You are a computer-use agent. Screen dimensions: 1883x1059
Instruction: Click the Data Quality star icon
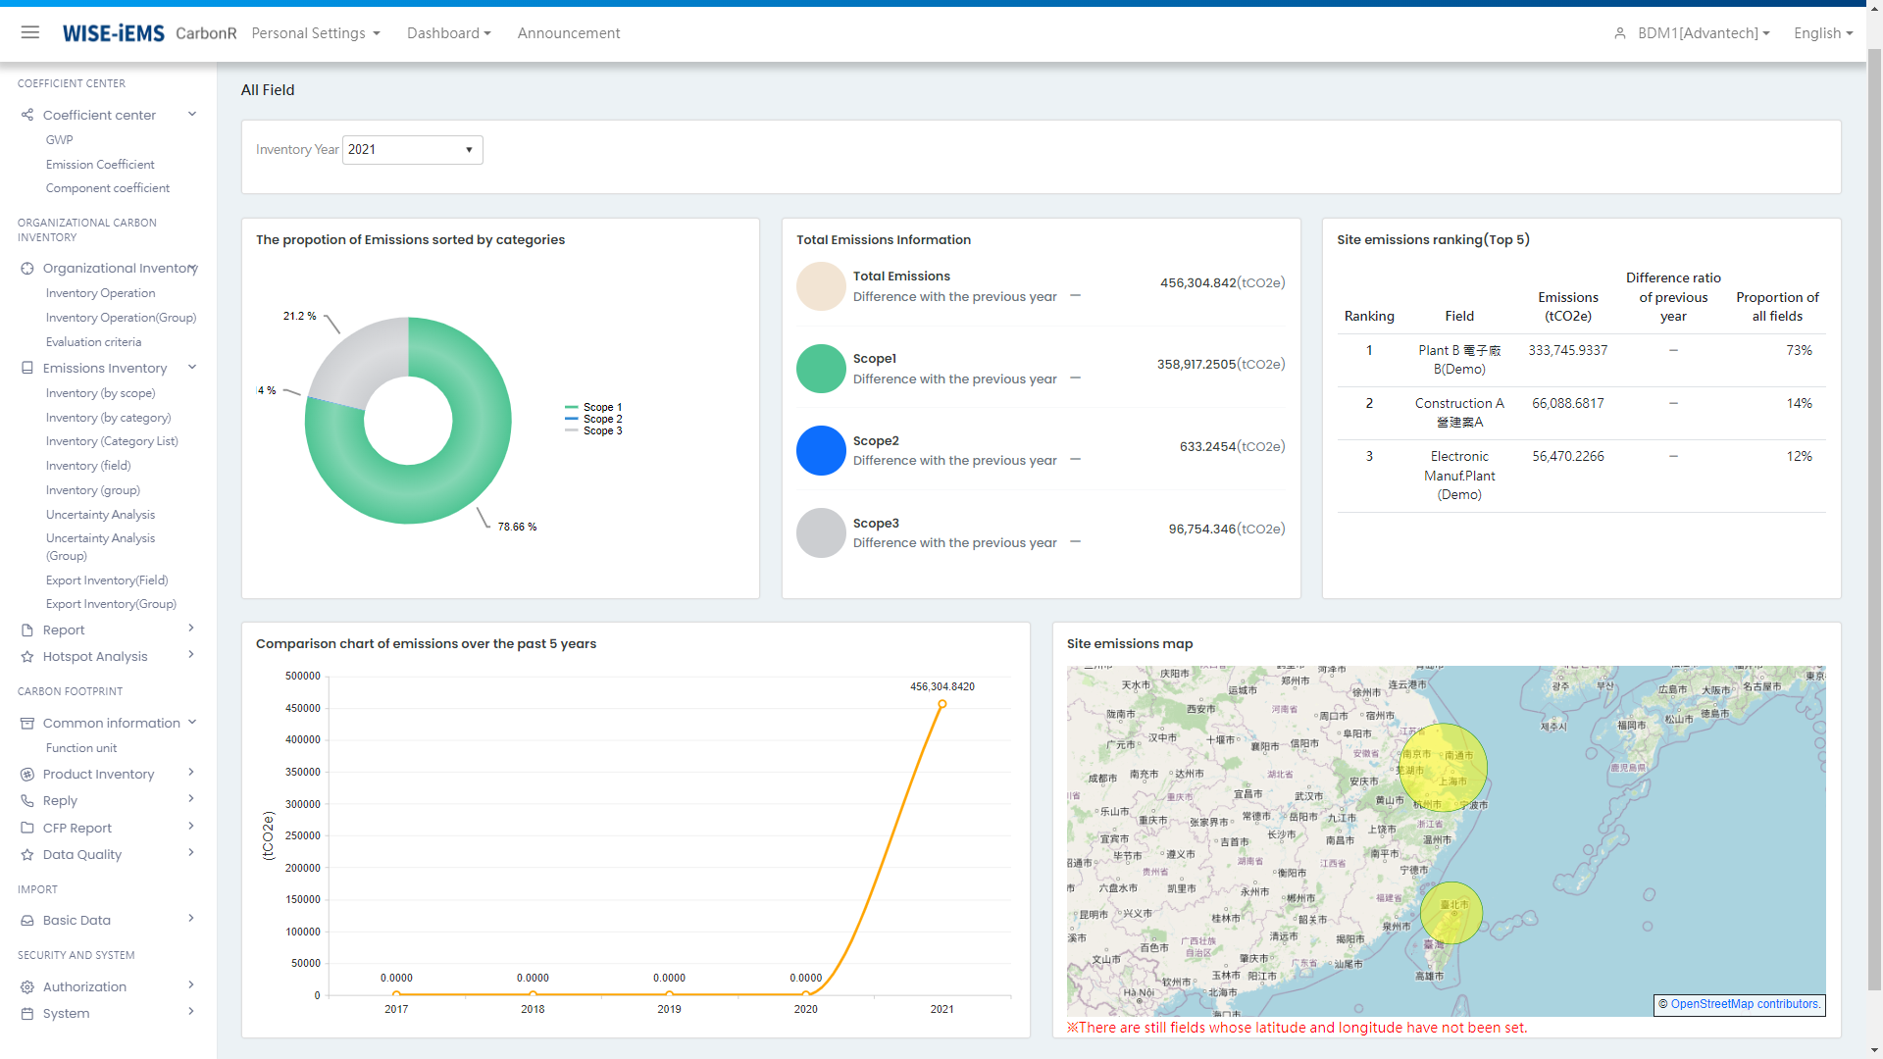[x=27, y=854]
